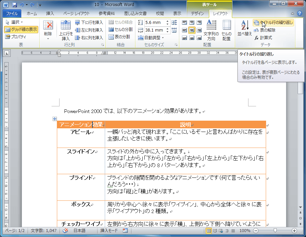Viewport: 306px width, 237px height.
Task: Click the column width field showing 38.1 mm
Action: point(155,30)
